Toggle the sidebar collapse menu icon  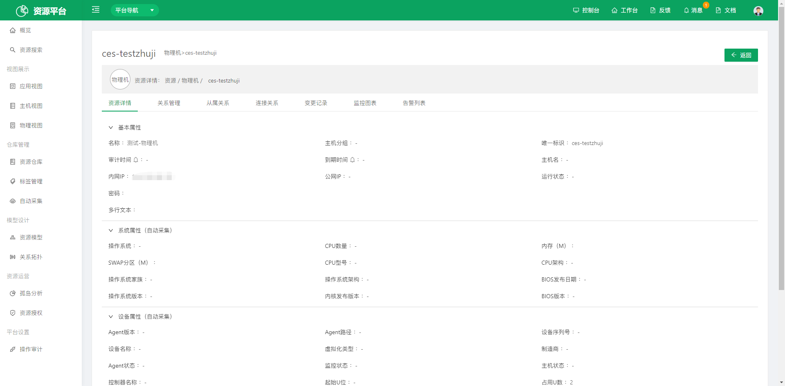coord(96,9)
